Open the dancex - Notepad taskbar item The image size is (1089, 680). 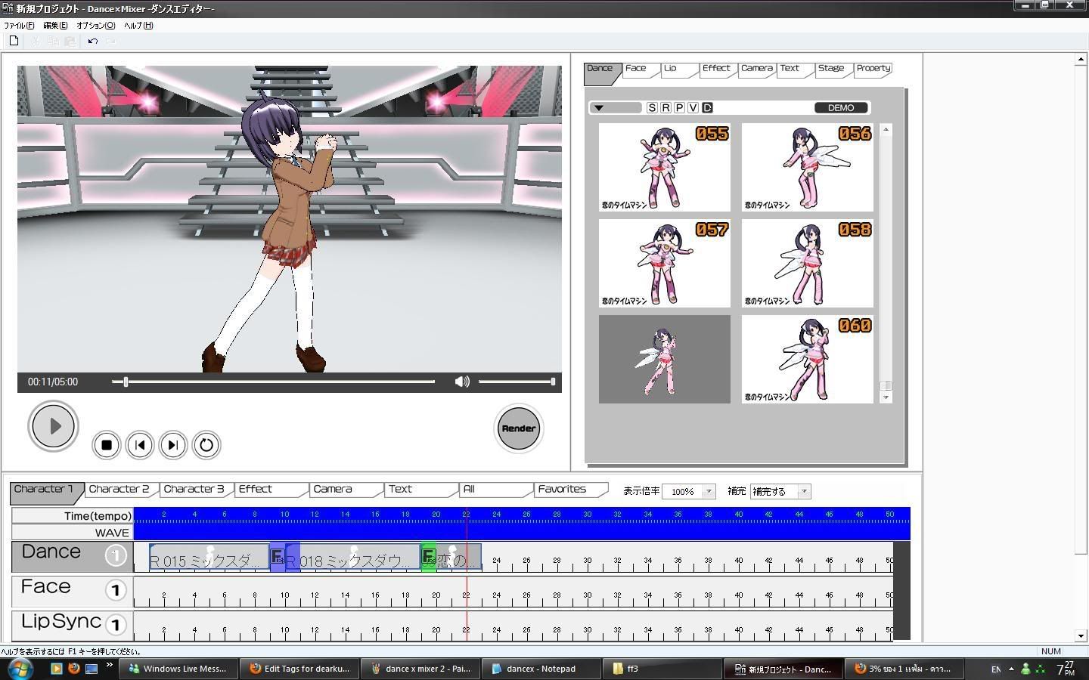pos(541,669)
